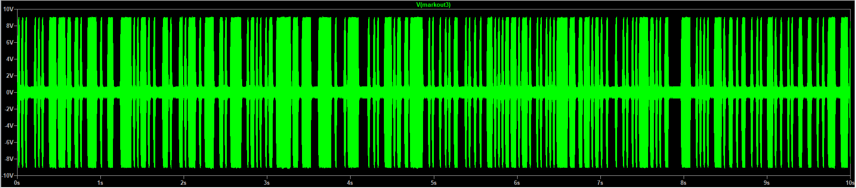Select the -10V label at axis bottom

9,175
